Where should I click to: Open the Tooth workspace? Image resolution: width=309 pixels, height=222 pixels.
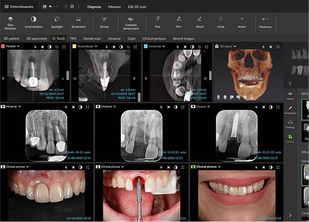point(58,39)
